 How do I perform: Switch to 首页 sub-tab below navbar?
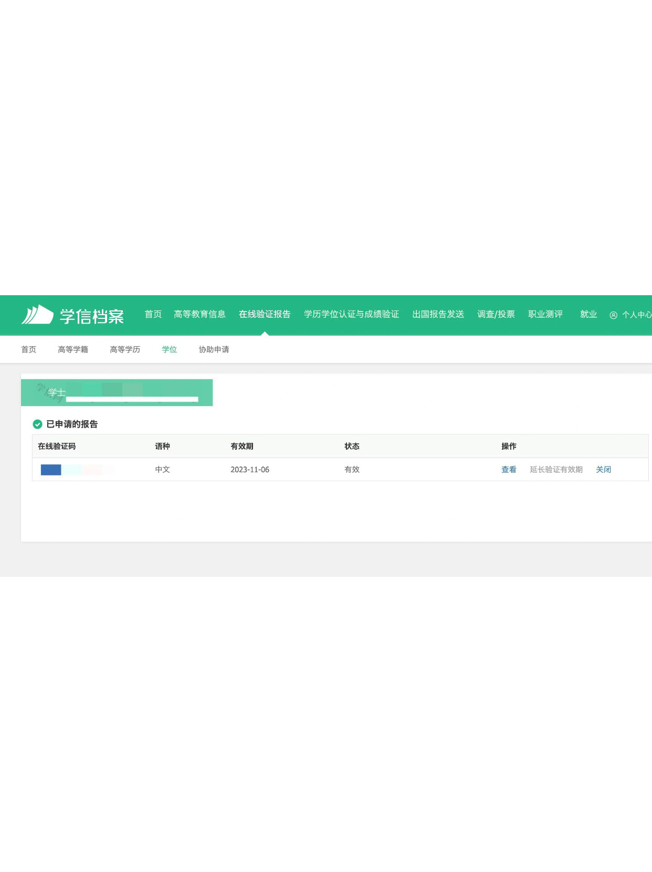click(29, 349)
